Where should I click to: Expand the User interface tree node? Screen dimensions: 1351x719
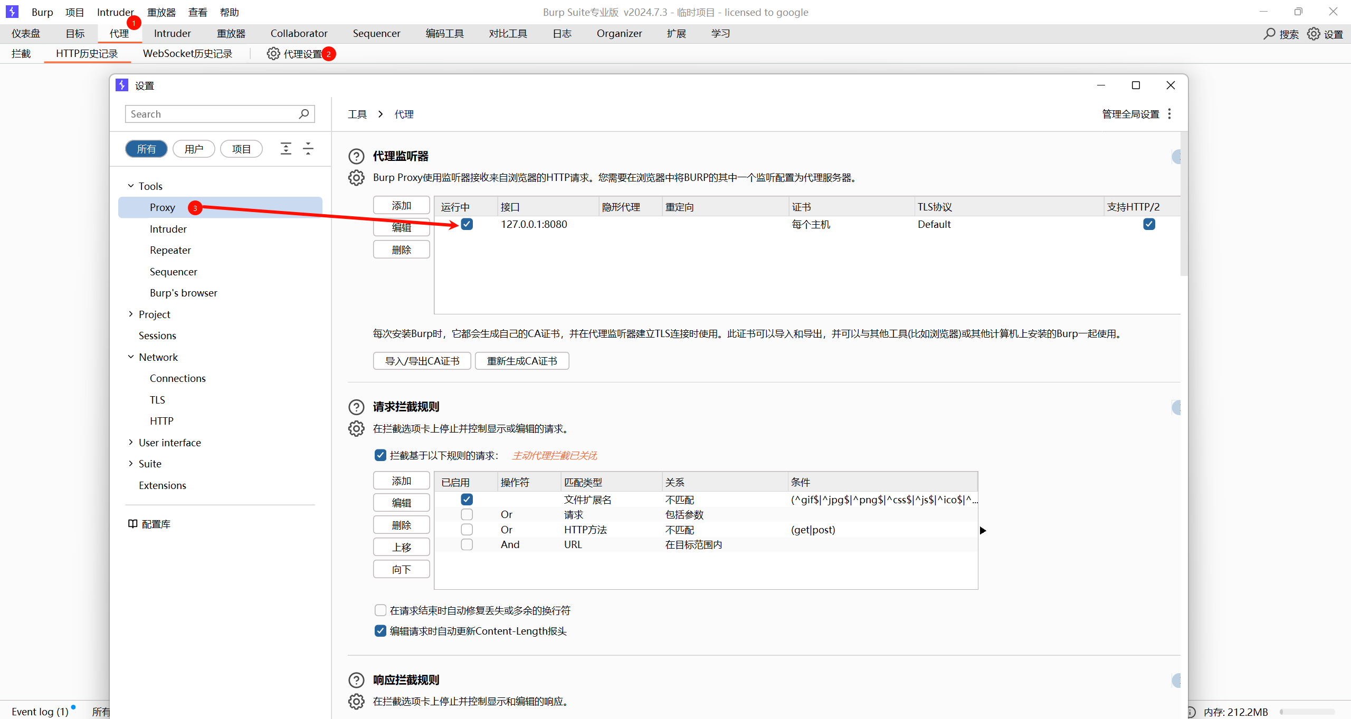[x=131, y=443]
